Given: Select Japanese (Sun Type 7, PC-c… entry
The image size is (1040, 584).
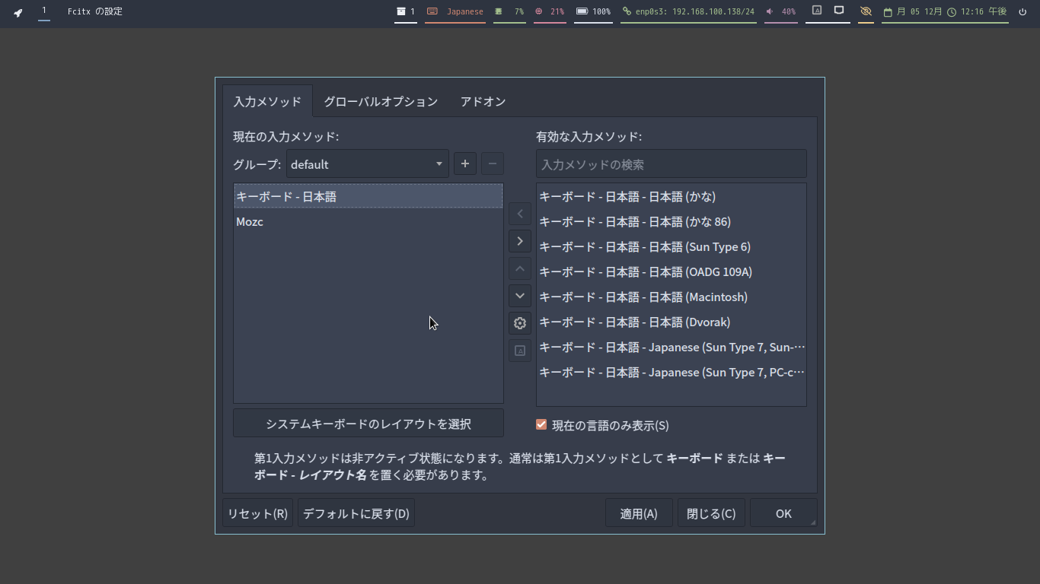Looking at the screenshot, I should pyautogui.click(x=672, y=372).
